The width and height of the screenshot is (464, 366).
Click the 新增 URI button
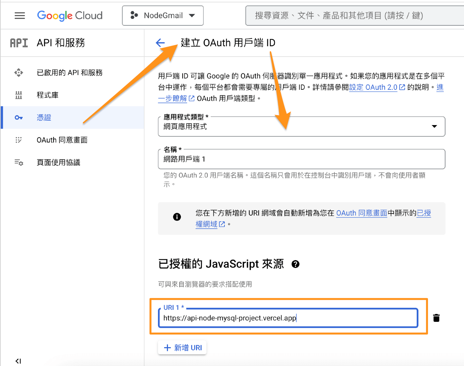pos(182,348)
